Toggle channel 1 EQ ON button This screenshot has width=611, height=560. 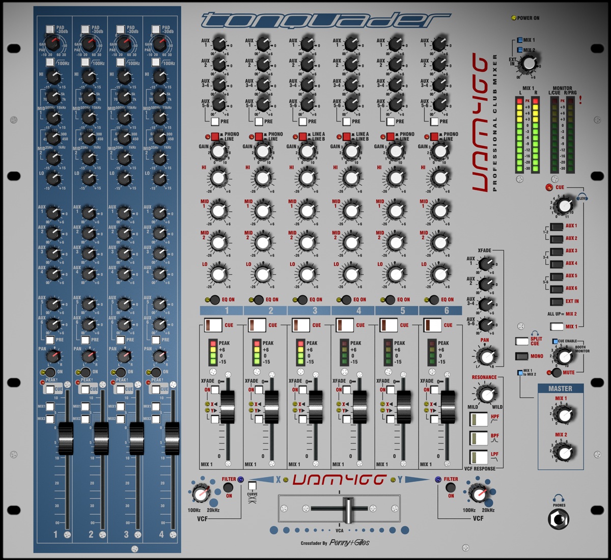point(214,300)
